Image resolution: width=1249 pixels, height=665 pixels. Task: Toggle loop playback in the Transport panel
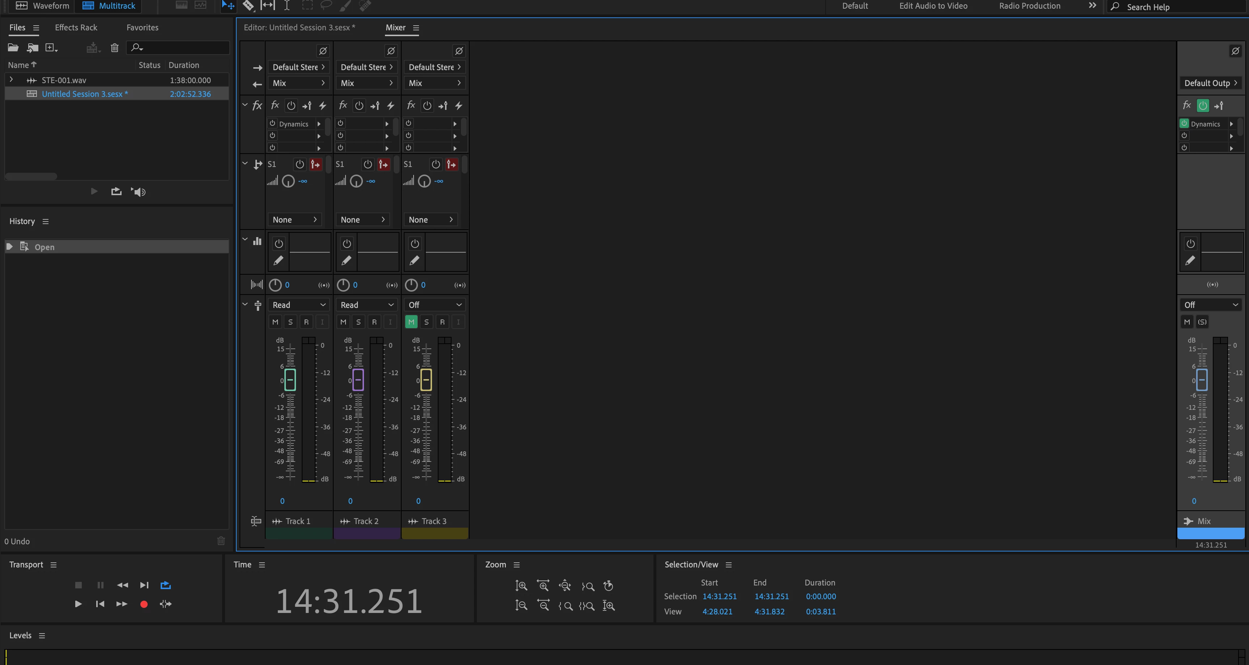[x=165, y=585]
